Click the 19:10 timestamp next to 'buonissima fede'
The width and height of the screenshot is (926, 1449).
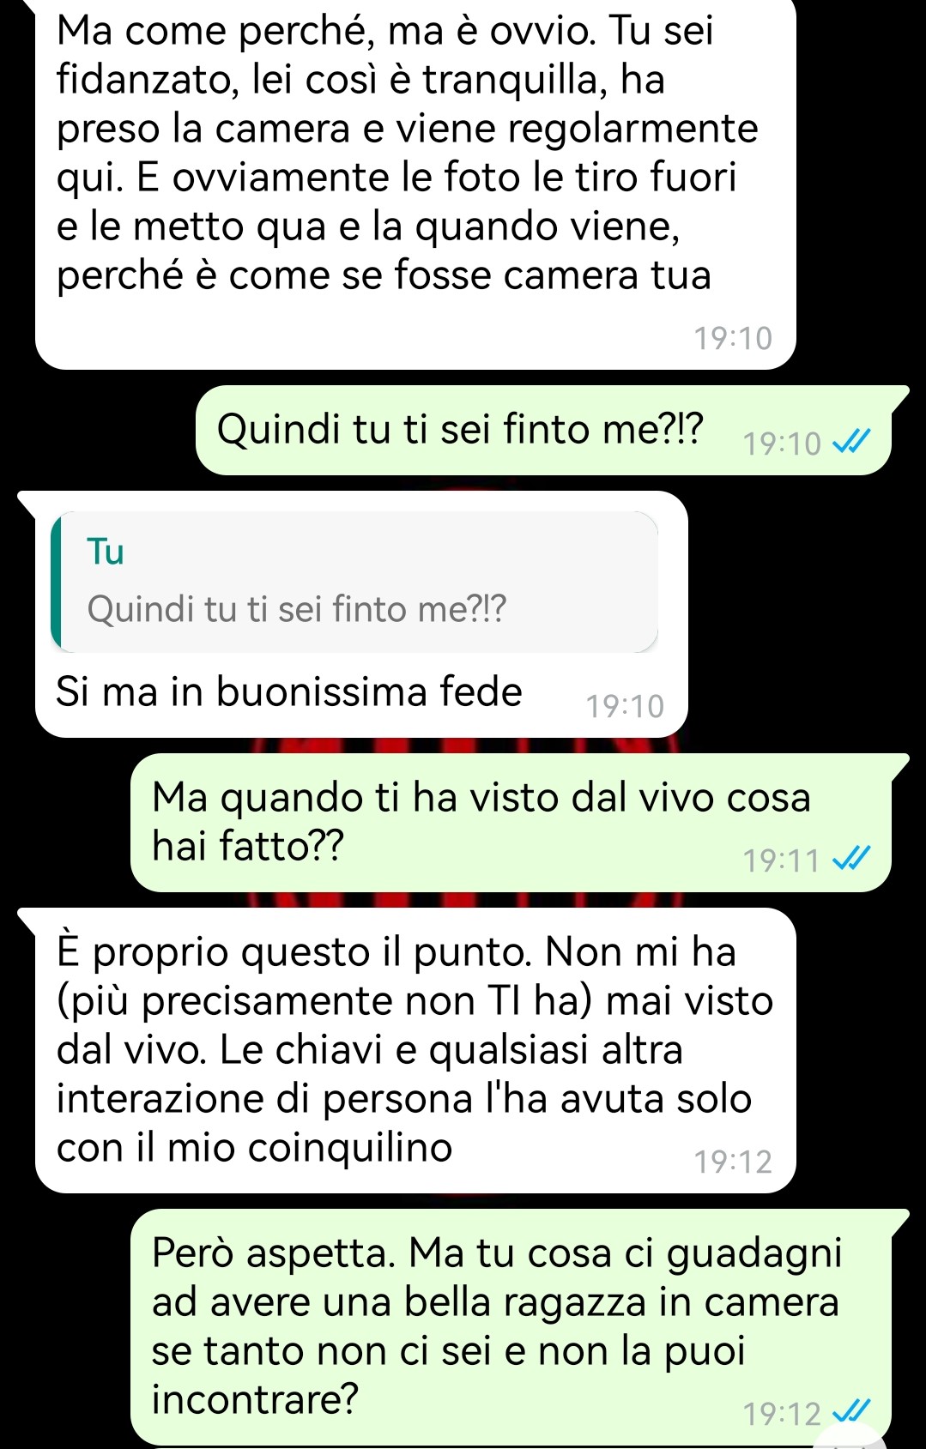(625, 706)
